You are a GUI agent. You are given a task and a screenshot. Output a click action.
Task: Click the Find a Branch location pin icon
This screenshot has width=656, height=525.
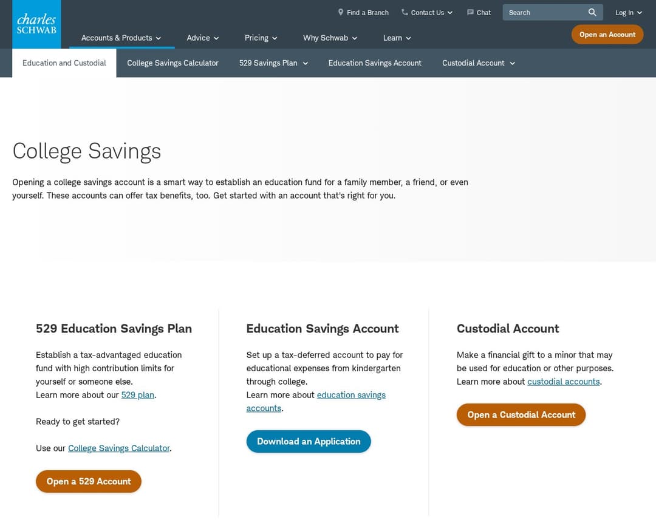[341, 12]
